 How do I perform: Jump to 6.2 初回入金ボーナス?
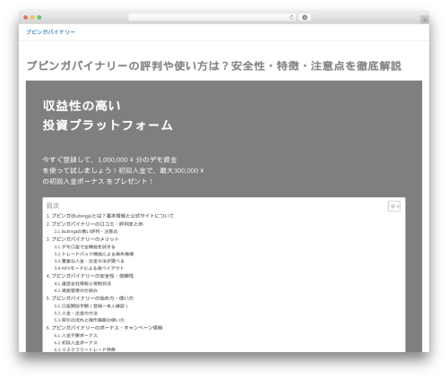(x=75, y=342)
